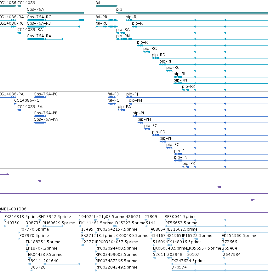Click EST IP07970.5prime

tap(34, 236)
